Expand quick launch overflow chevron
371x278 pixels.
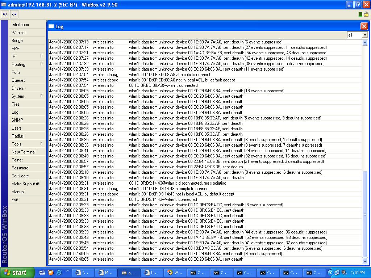tap(68, 271)
